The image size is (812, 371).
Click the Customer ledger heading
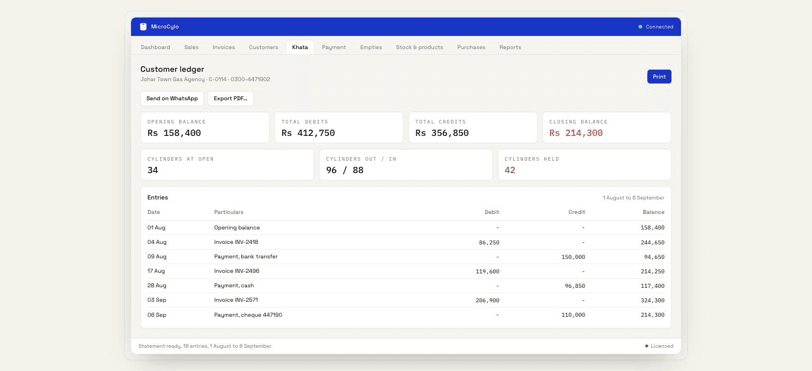tap(172, 69)
